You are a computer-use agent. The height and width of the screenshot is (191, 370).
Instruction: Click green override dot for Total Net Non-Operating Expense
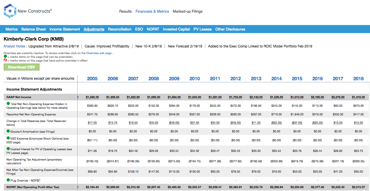tap(8, 104)
